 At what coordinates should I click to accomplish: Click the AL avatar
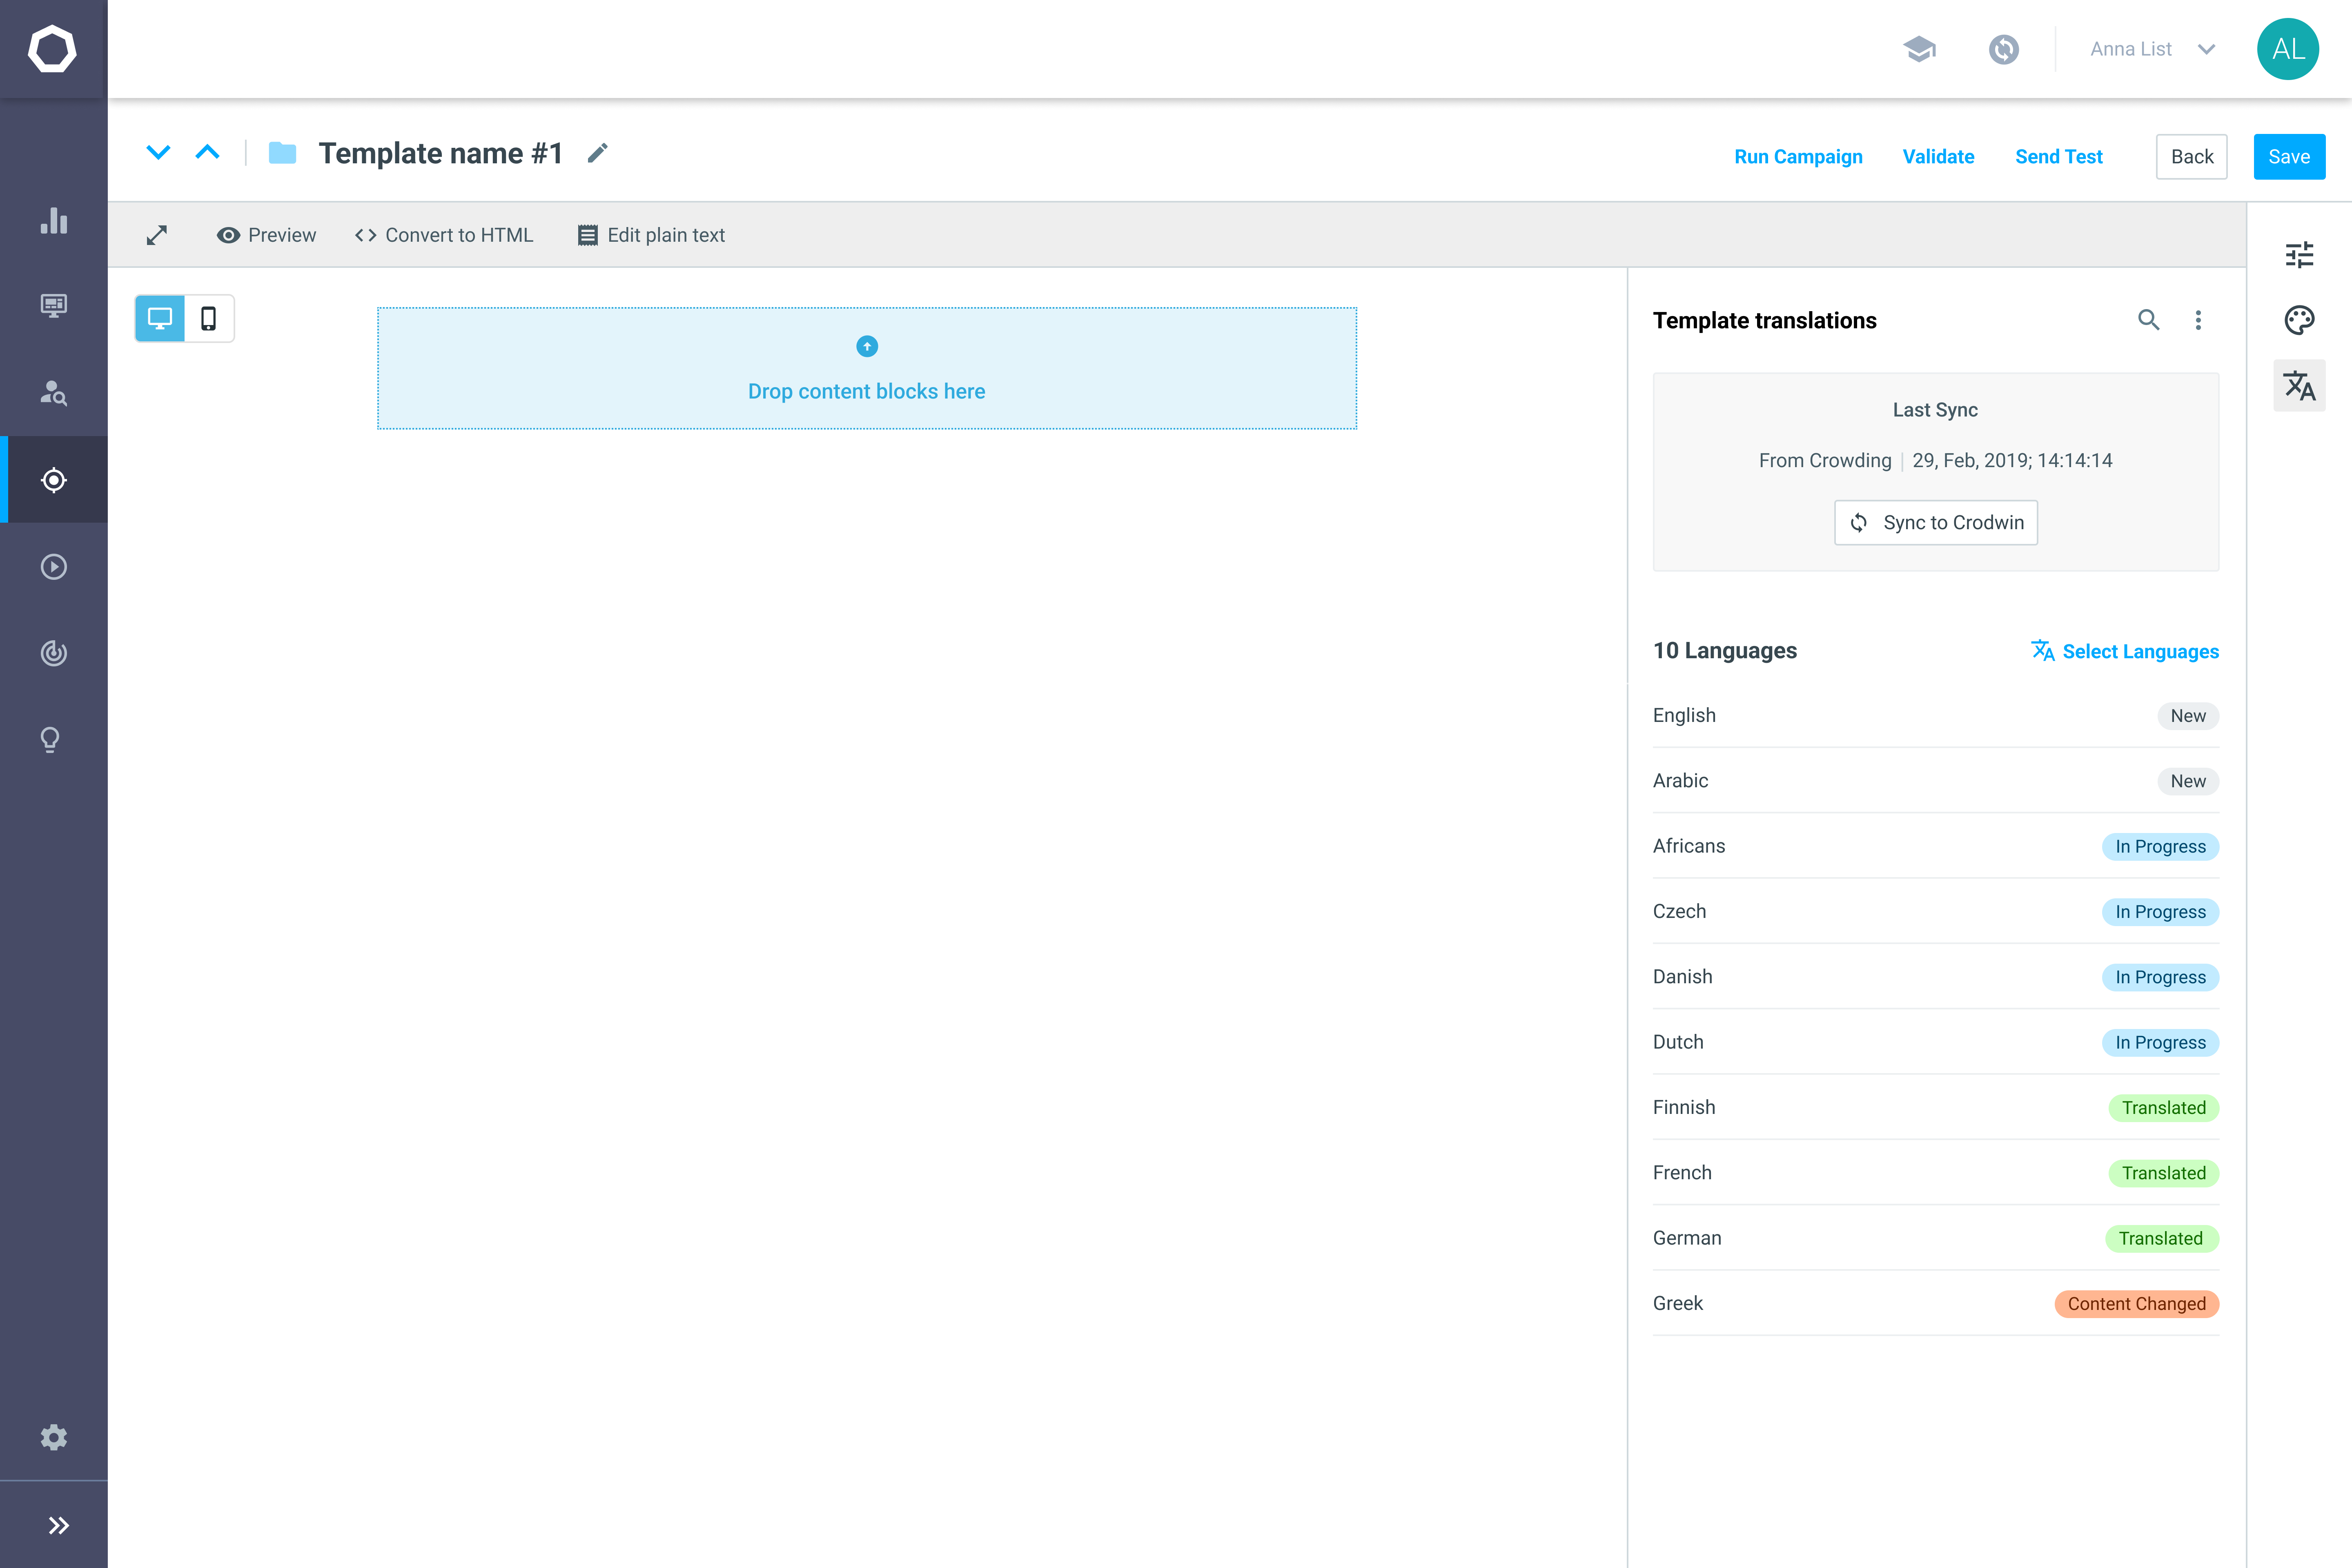[2288, 49]
